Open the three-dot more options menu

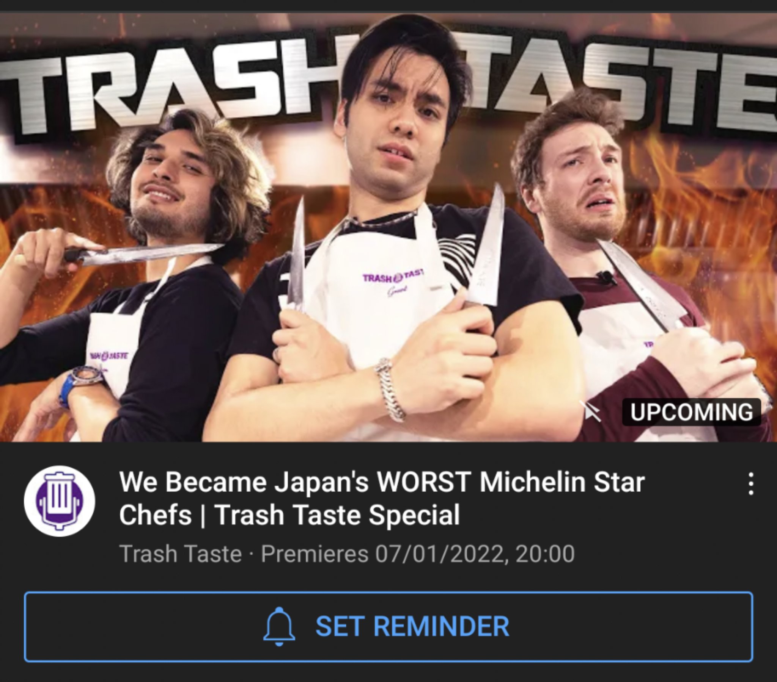(x=751, y=484)
